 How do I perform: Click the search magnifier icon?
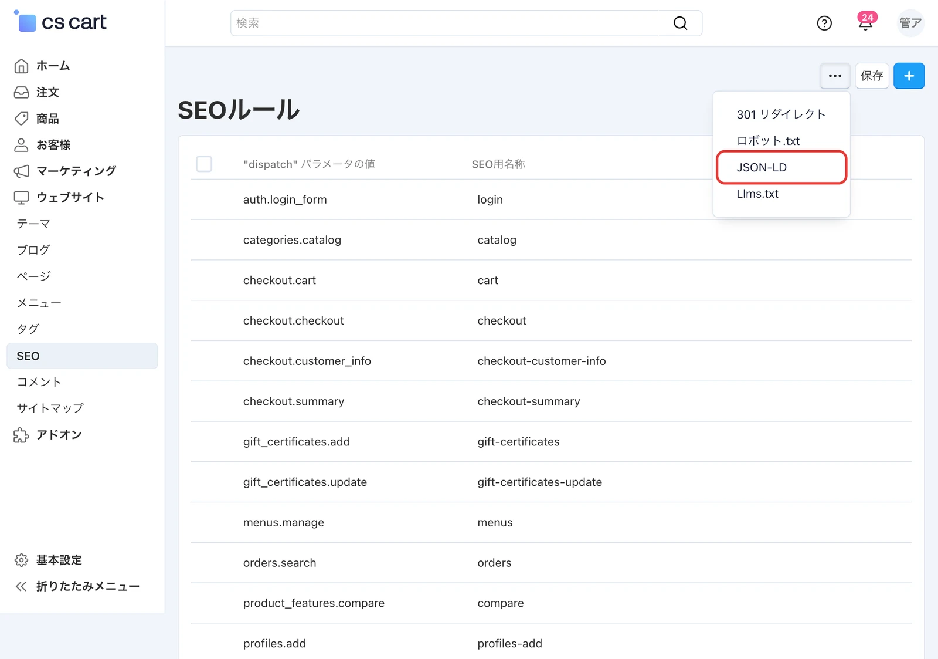pos(680,23)
